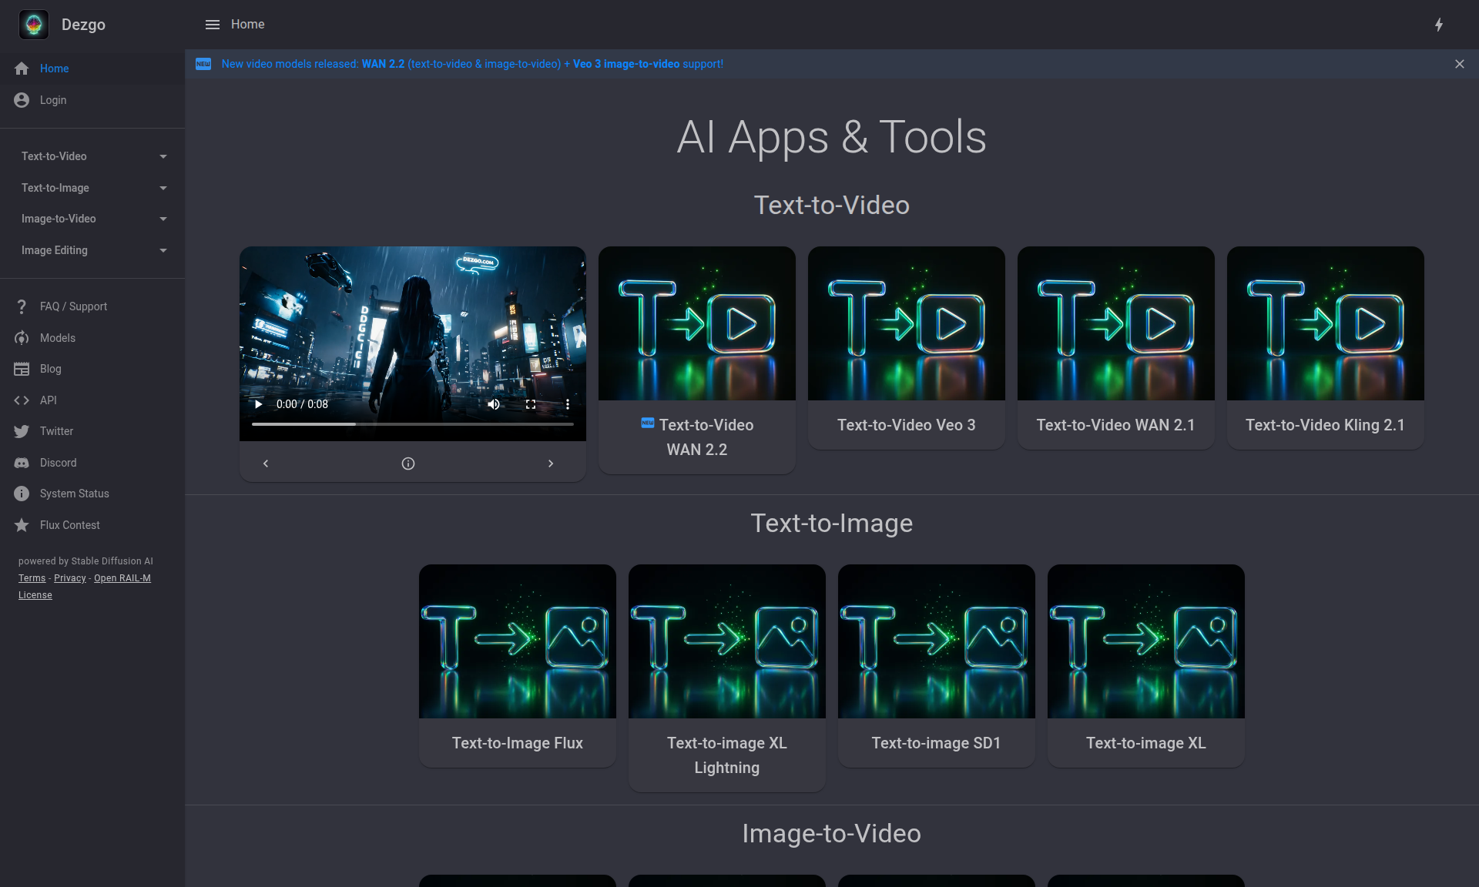The image size is (1479, 887).
Task: Click the question mark FAQ icon
Action: pos(22,306)
